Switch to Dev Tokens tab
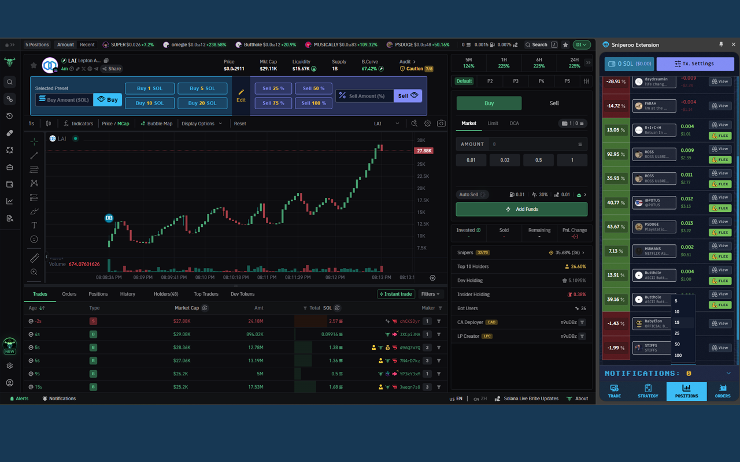Screen dimensions: 740x462 click(243, 294)
